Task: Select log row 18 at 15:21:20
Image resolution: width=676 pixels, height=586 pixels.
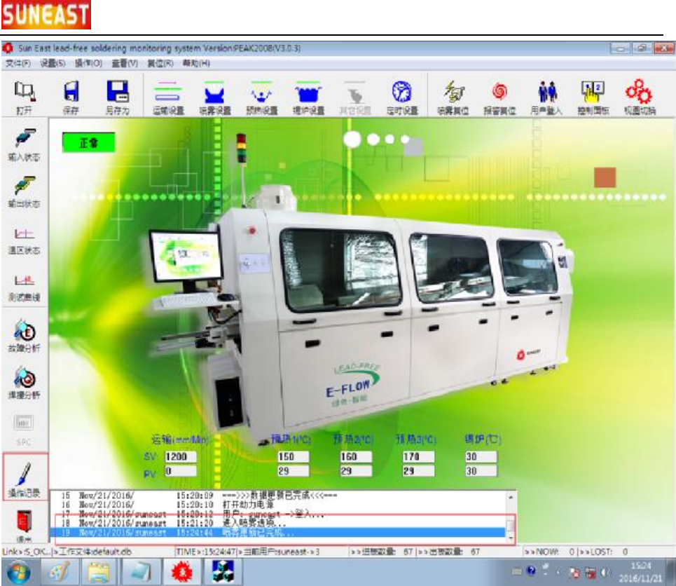Action: [x=279, y=523]
